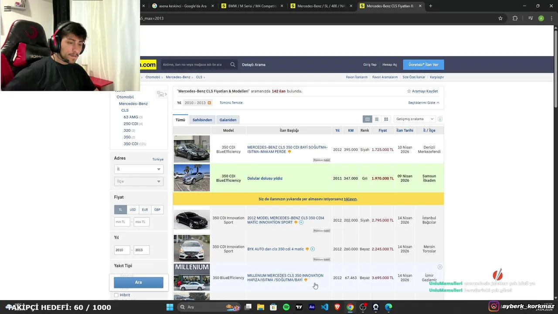Screen dimensions: 558x314
Task: Open thumbnail of MILLENIUM CLS listing
Action: pyautogui.click(x=192, y=277)
